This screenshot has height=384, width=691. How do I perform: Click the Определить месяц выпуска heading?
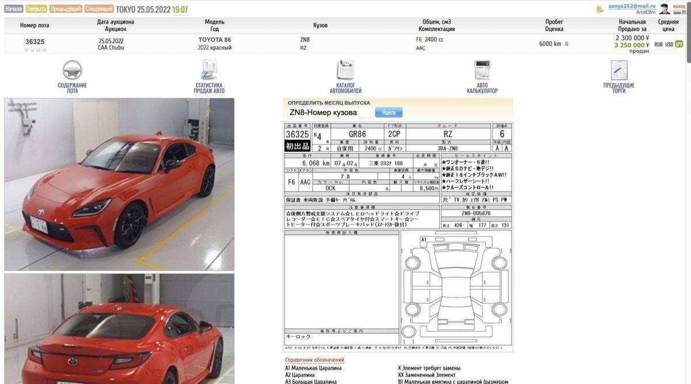coord(329,102)
